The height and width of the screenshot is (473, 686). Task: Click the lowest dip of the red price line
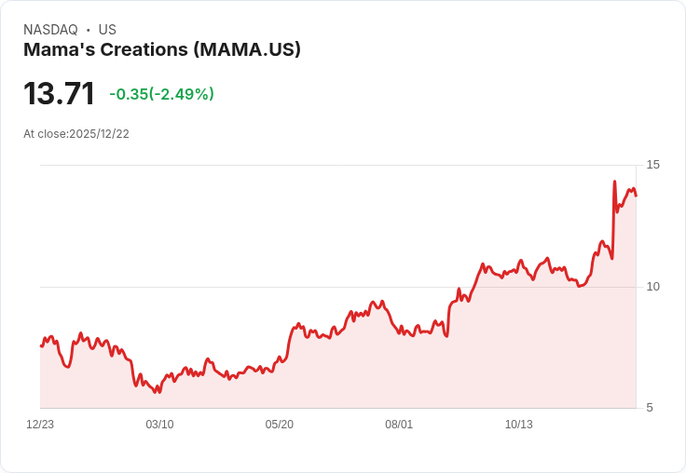click(158, 392)
